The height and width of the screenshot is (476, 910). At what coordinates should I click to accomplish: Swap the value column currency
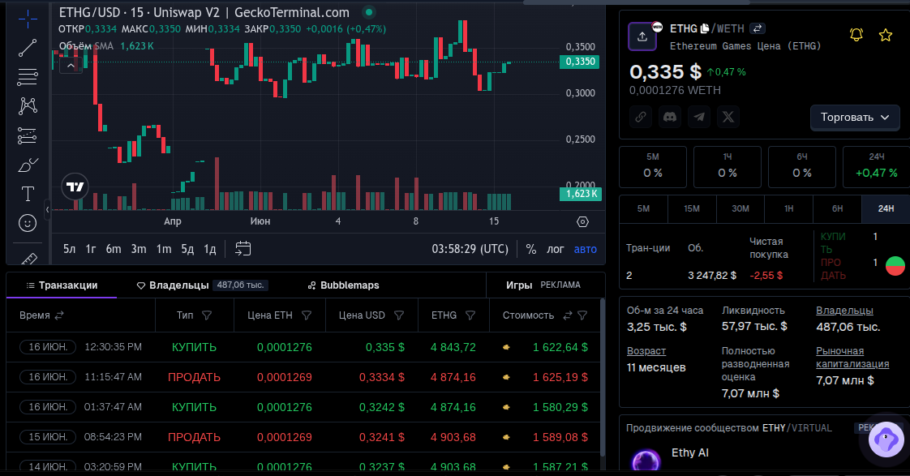568,315
